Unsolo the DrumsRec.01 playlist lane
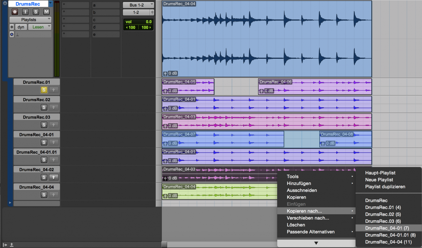The width and height of the screenshot is (422, 248). click(x=44, y=90)
